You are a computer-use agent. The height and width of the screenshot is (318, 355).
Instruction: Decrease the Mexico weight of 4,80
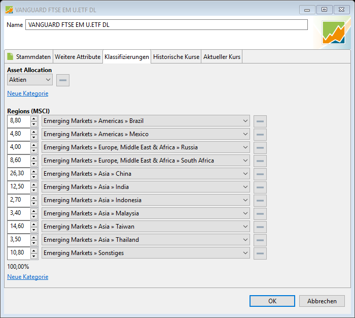tap(34, 137)
